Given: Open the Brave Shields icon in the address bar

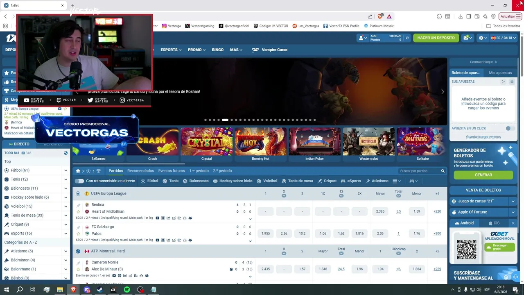Looking at the screenshot, I should coord(380,16).
